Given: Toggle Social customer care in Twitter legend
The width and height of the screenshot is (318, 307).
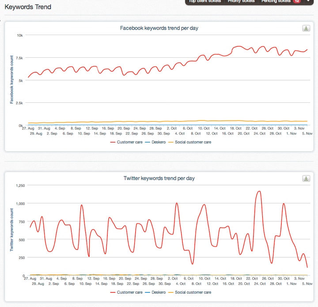Looking at the screenshot, I should pos(190,292).
